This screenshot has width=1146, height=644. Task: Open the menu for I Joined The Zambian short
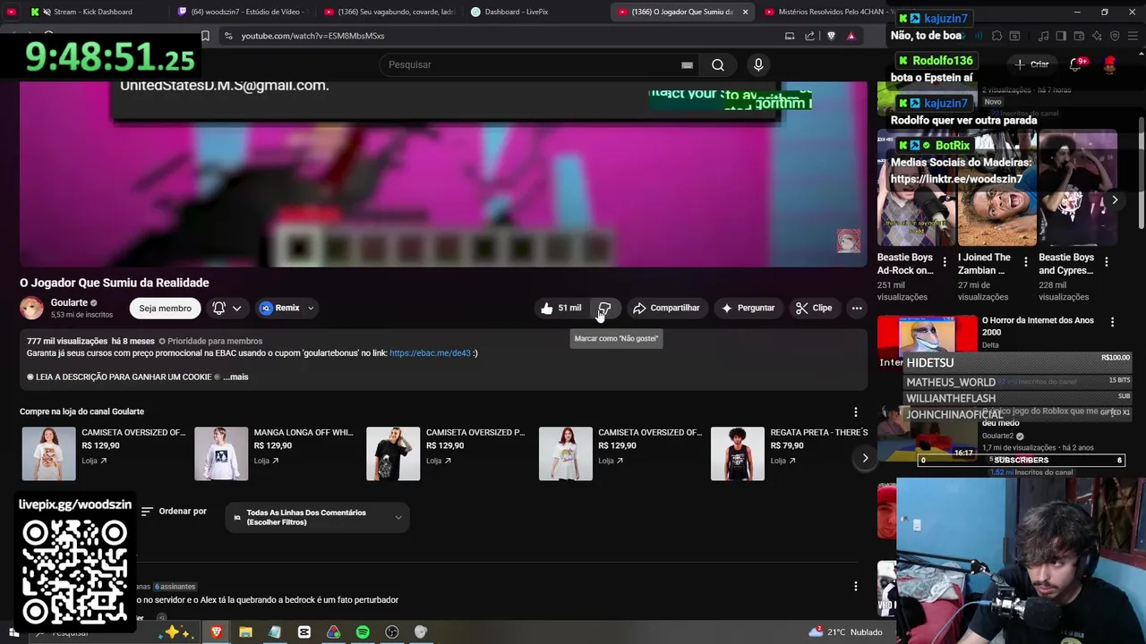[x=1025, y=262]
